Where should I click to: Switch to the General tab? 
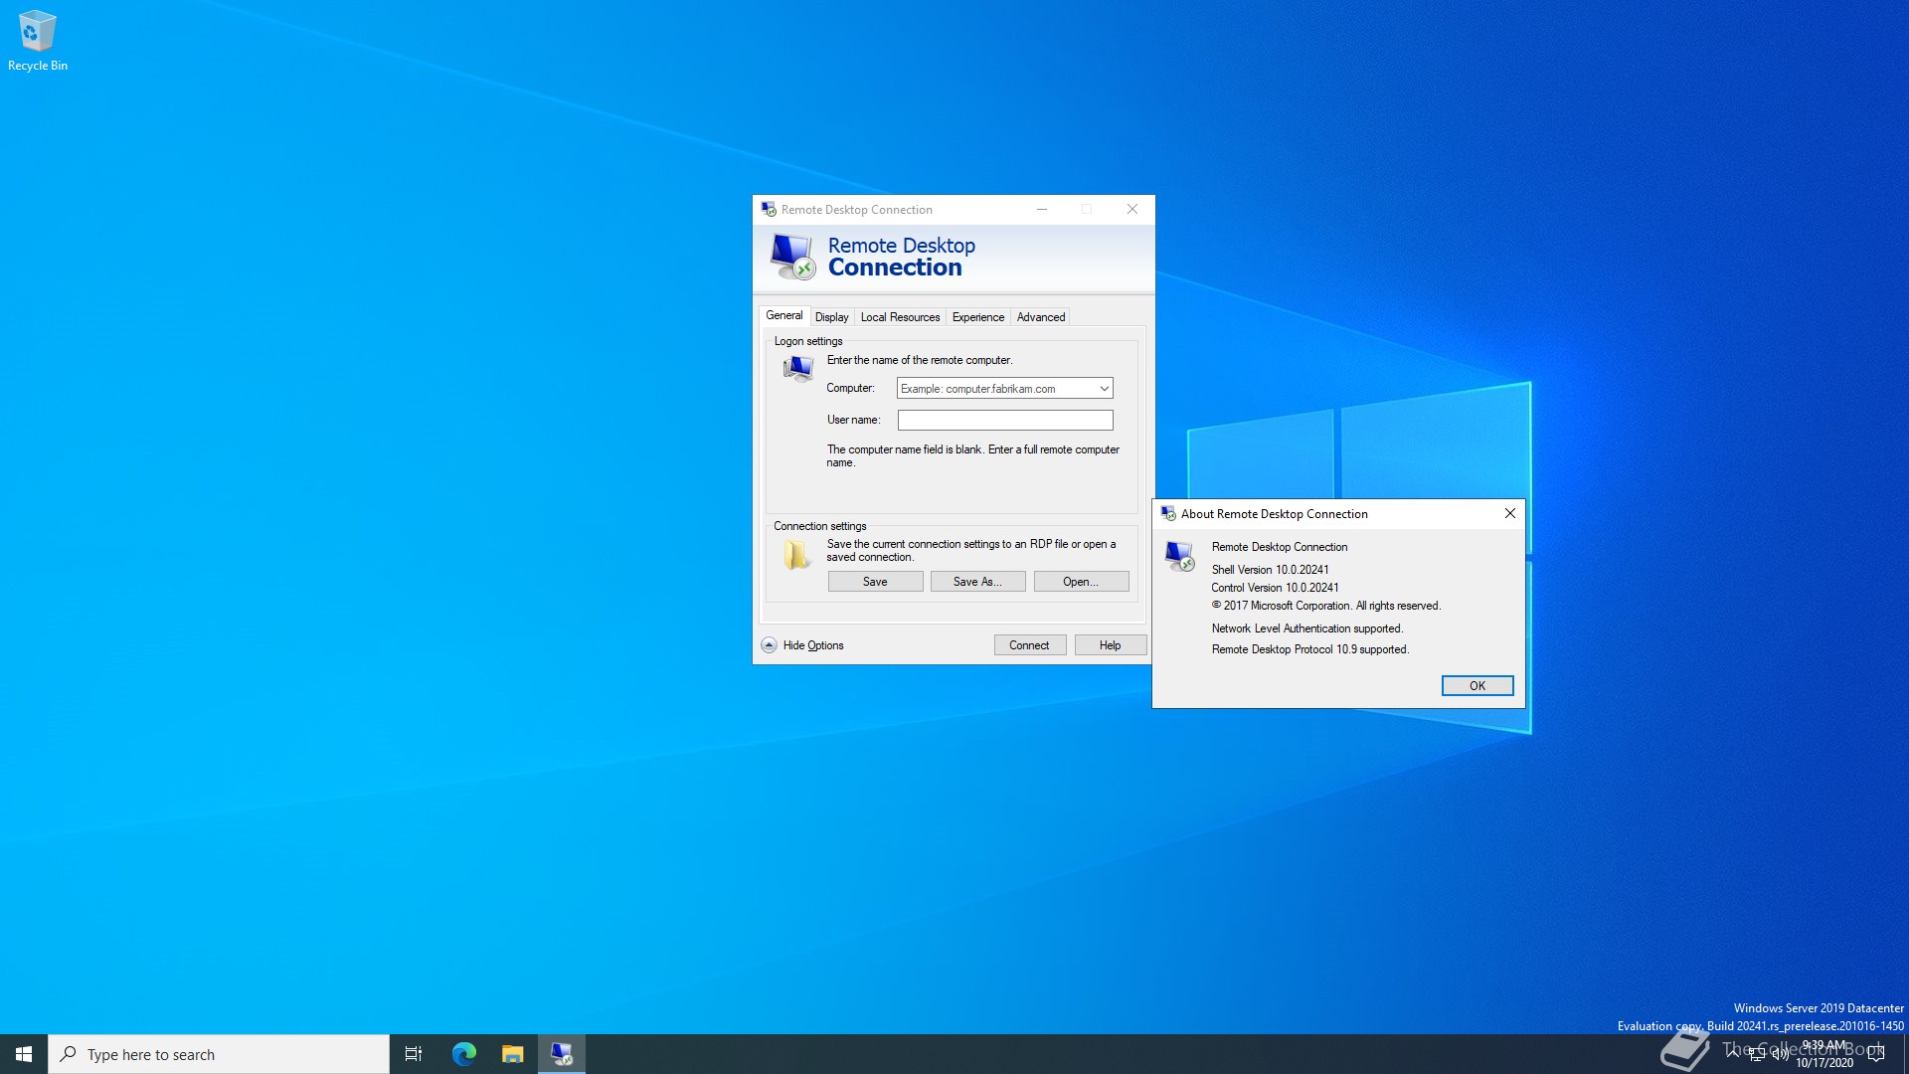pos(783,315)
